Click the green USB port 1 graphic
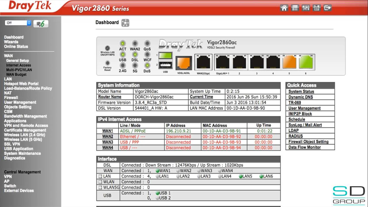 pyautogui.click(x=165, y=55)
